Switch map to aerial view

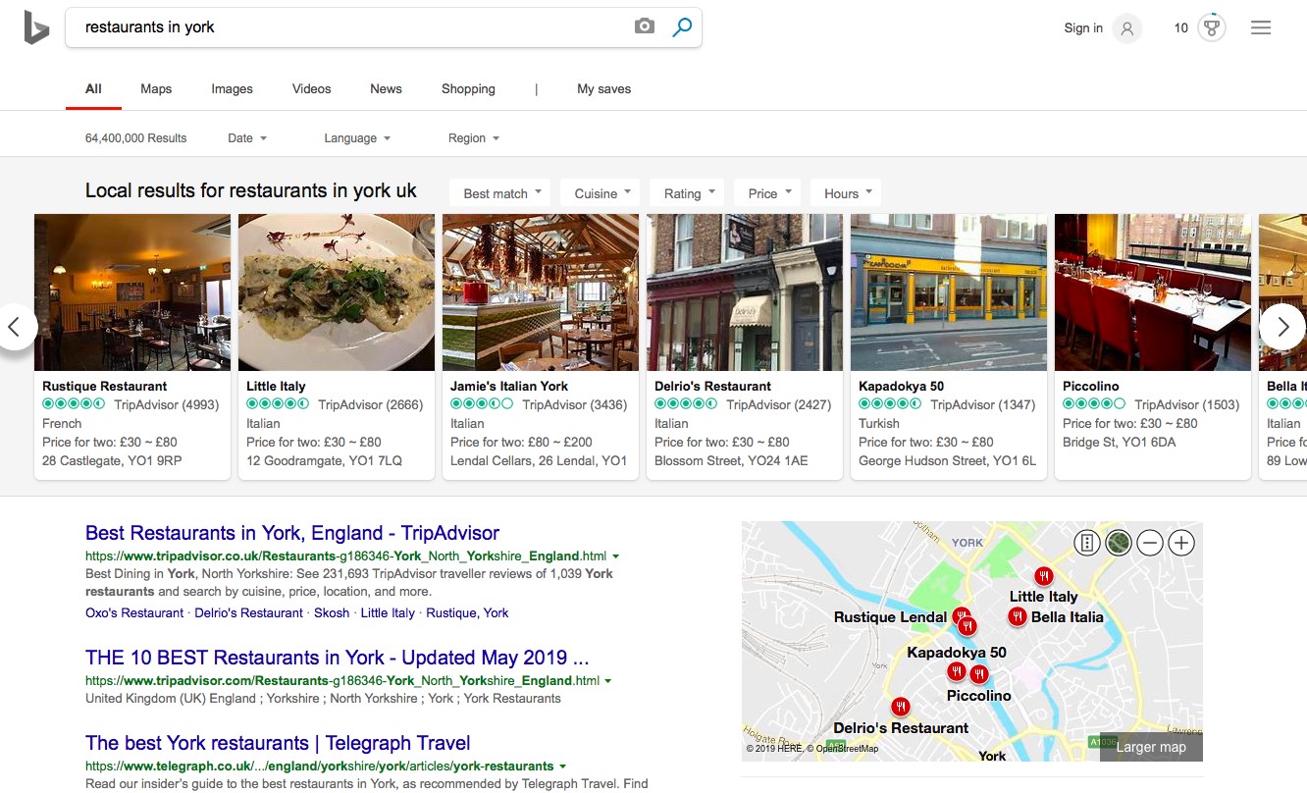pyautogui.click(x=1118, y=543)
